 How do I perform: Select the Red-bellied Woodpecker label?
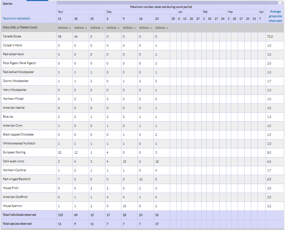19,72
